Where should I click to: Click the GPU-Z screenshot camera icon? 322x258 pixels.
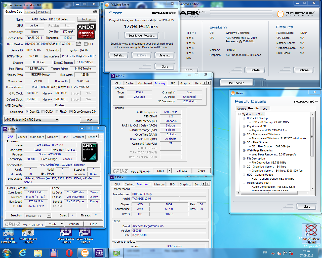click(95, 12)
